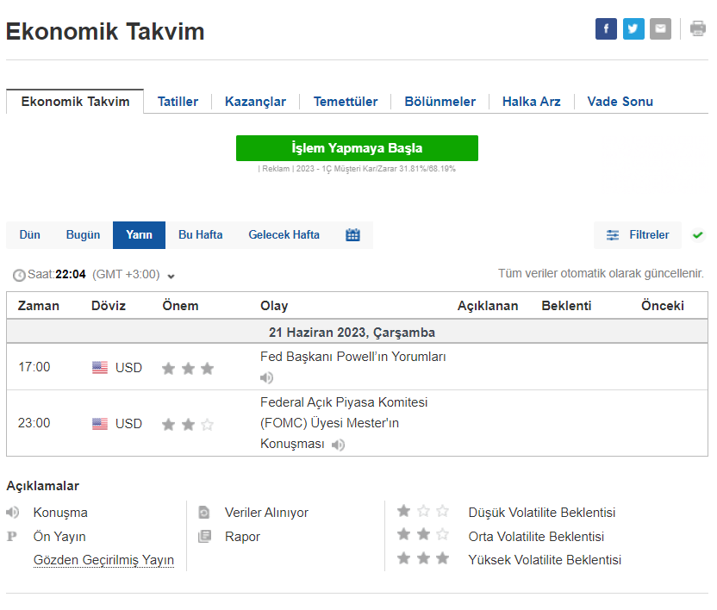
Task: Open the Fed Başkanı Powell'ın Yorumları event
Action: click(x=353, y=357)
